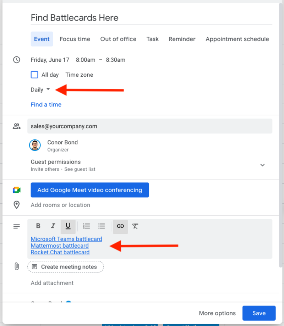
Task: Switch to the Out of office tab
Action: (118, 39)
